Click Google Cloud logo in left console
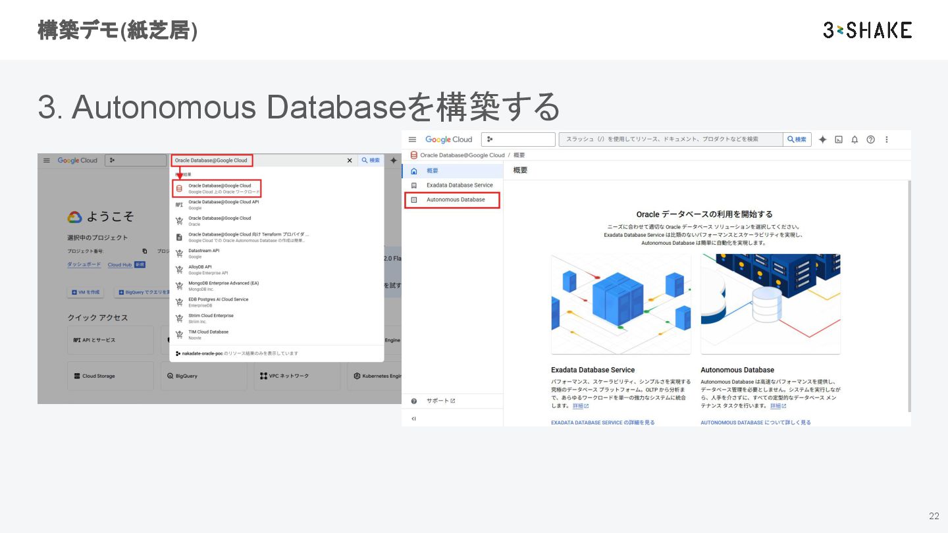This screenshot has height=533, width=948. [x=78, y=160]
